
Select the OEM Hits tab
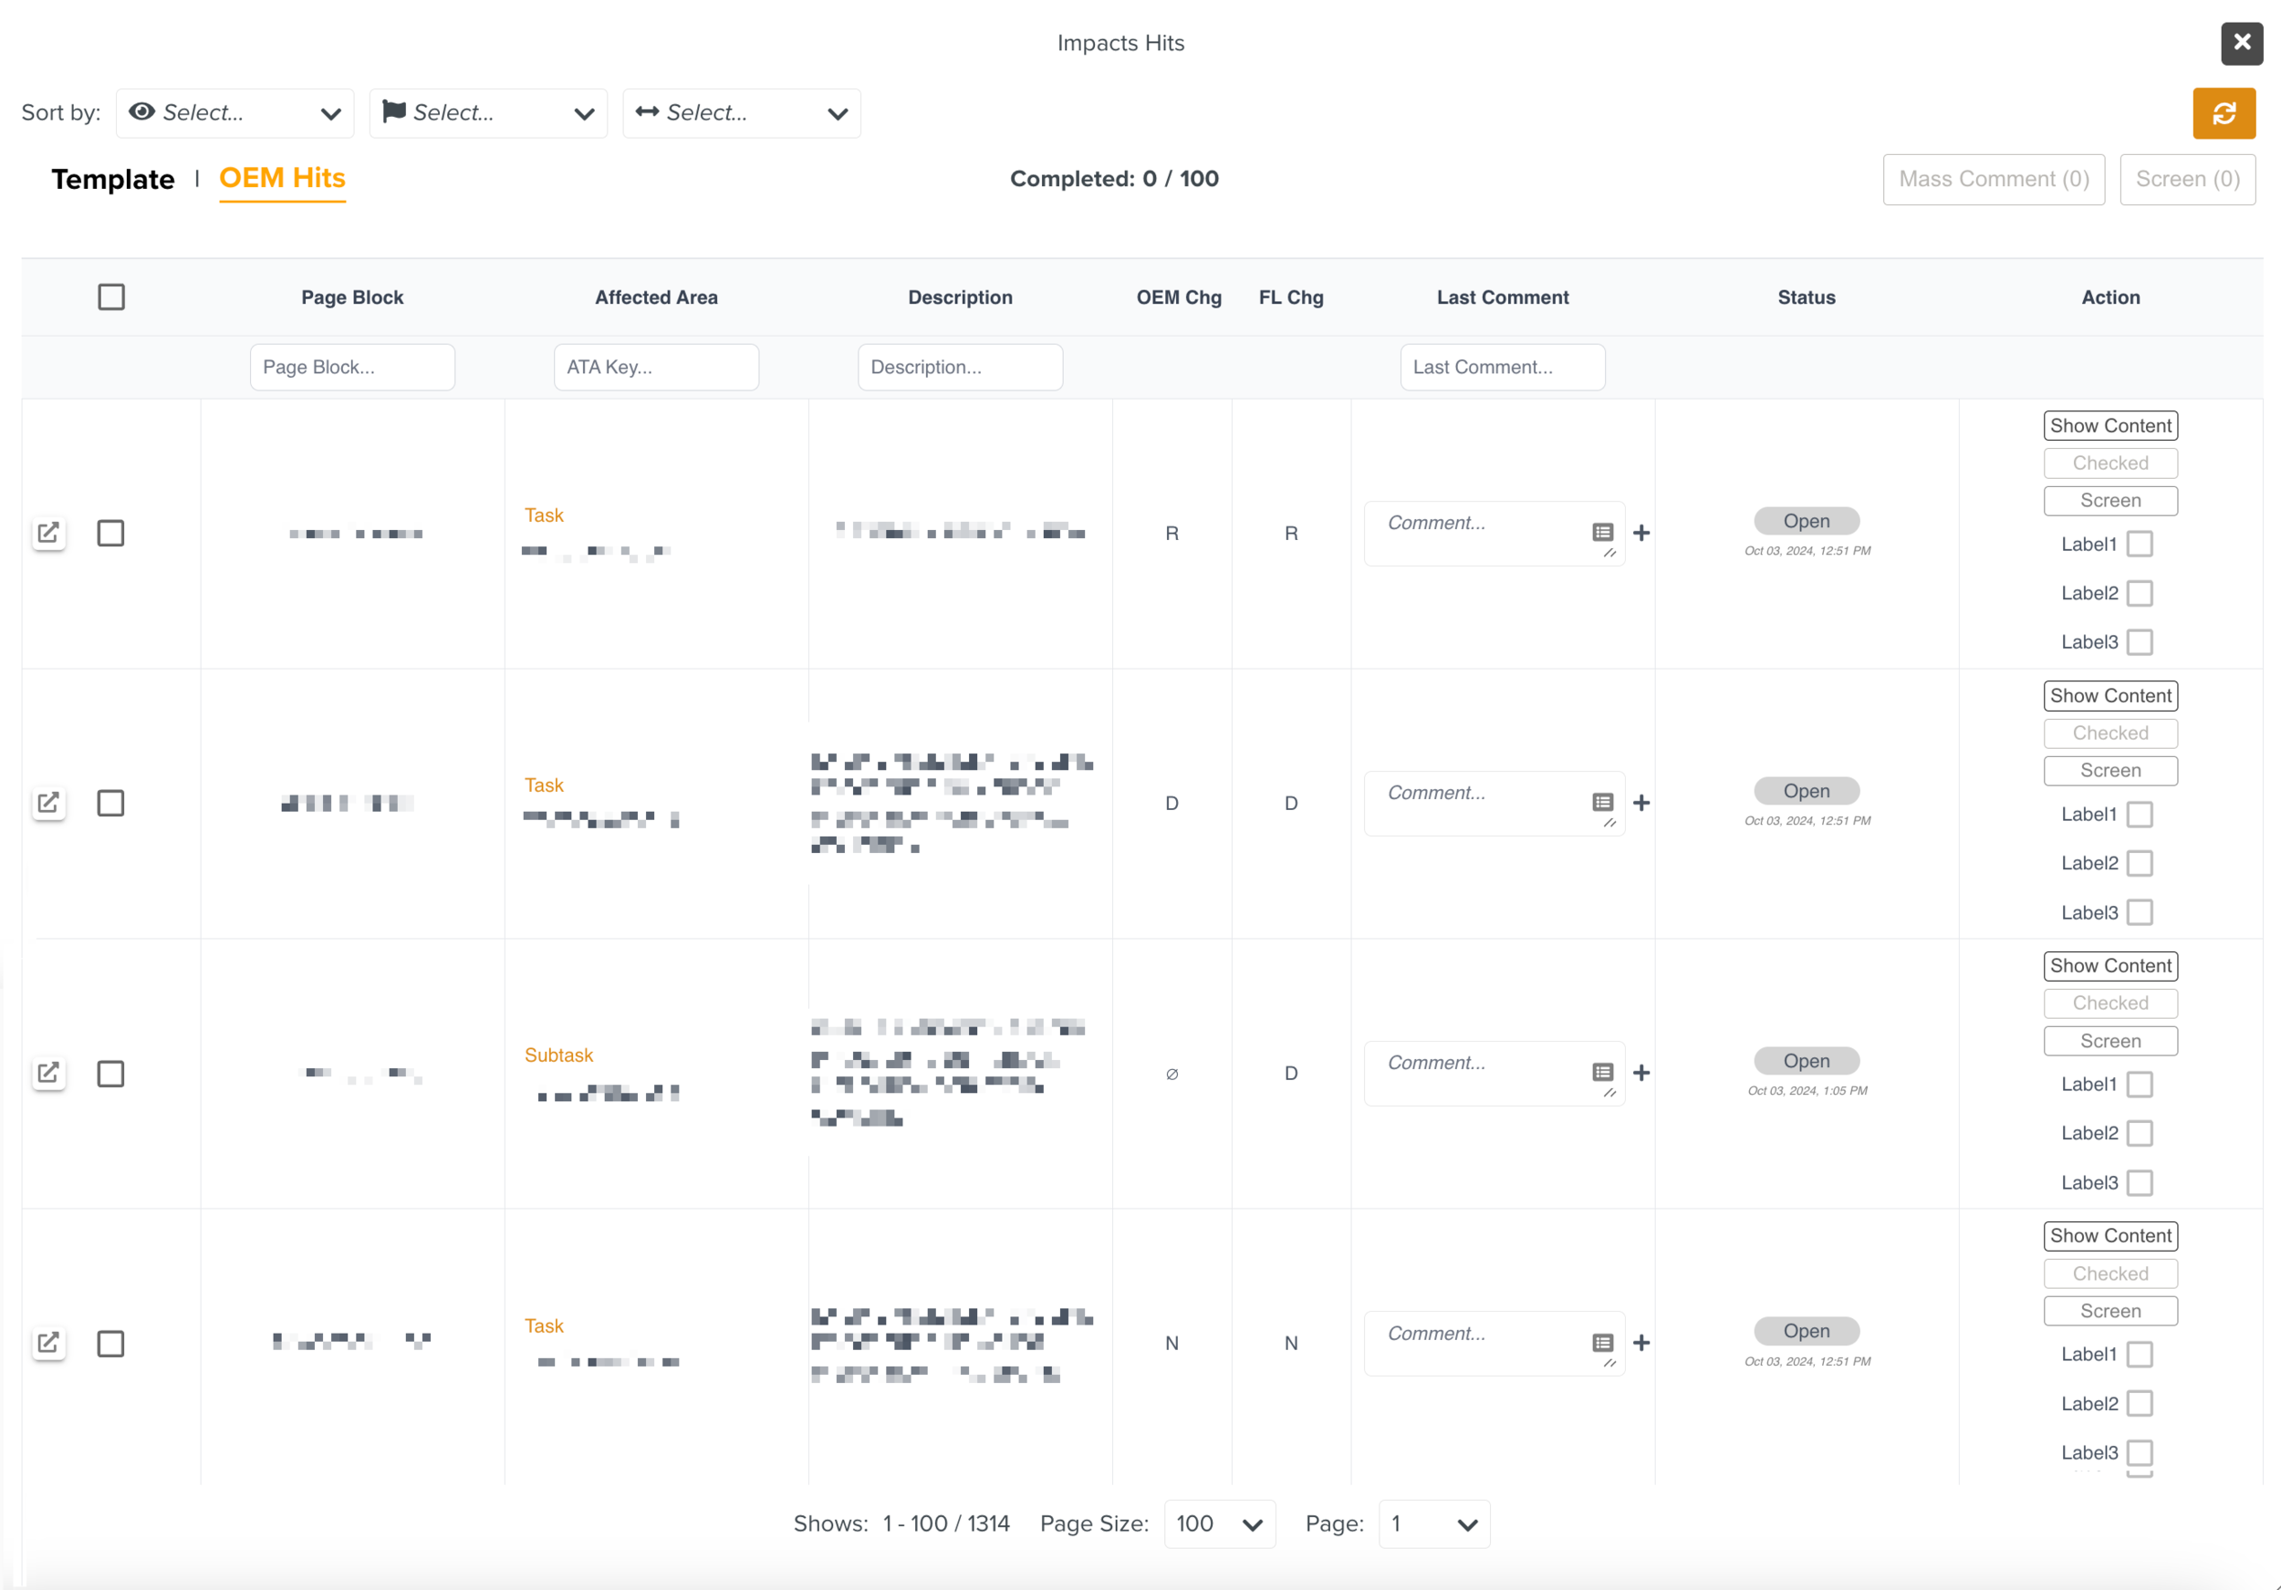(282, 179)
